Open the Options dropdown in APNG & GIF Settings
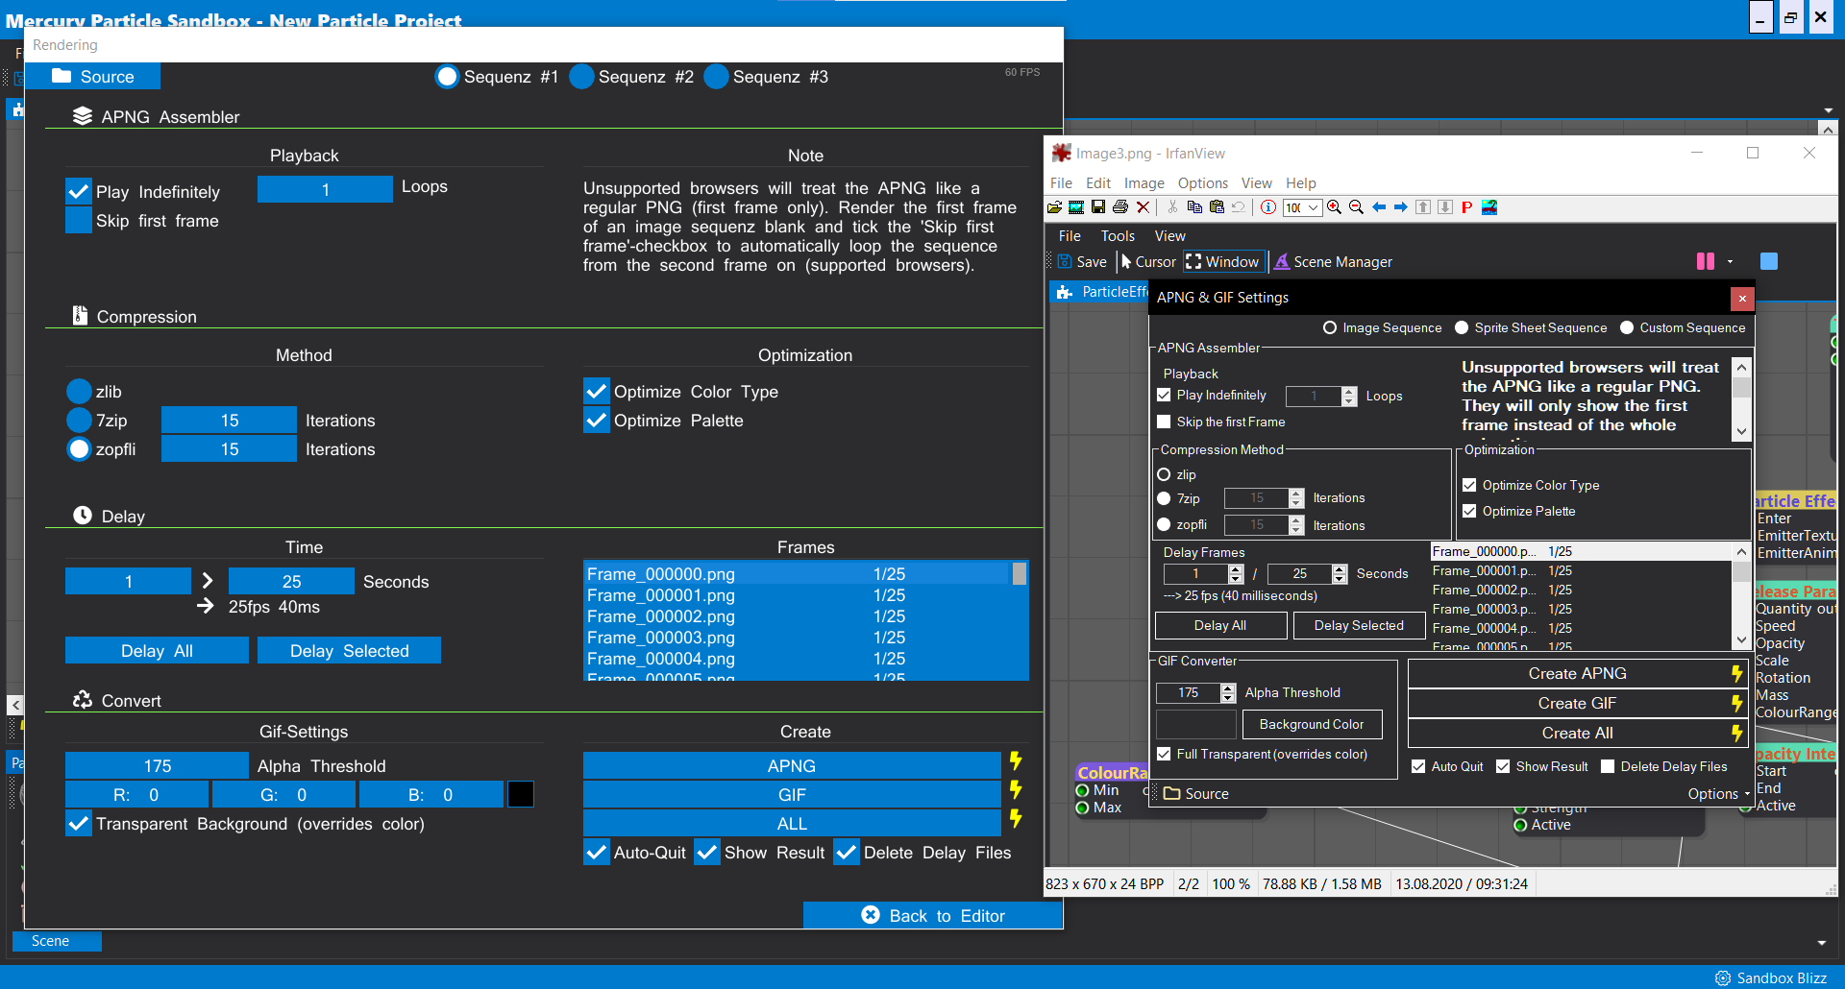Viewport: 1845px width, 989px height. (1719, 794)
